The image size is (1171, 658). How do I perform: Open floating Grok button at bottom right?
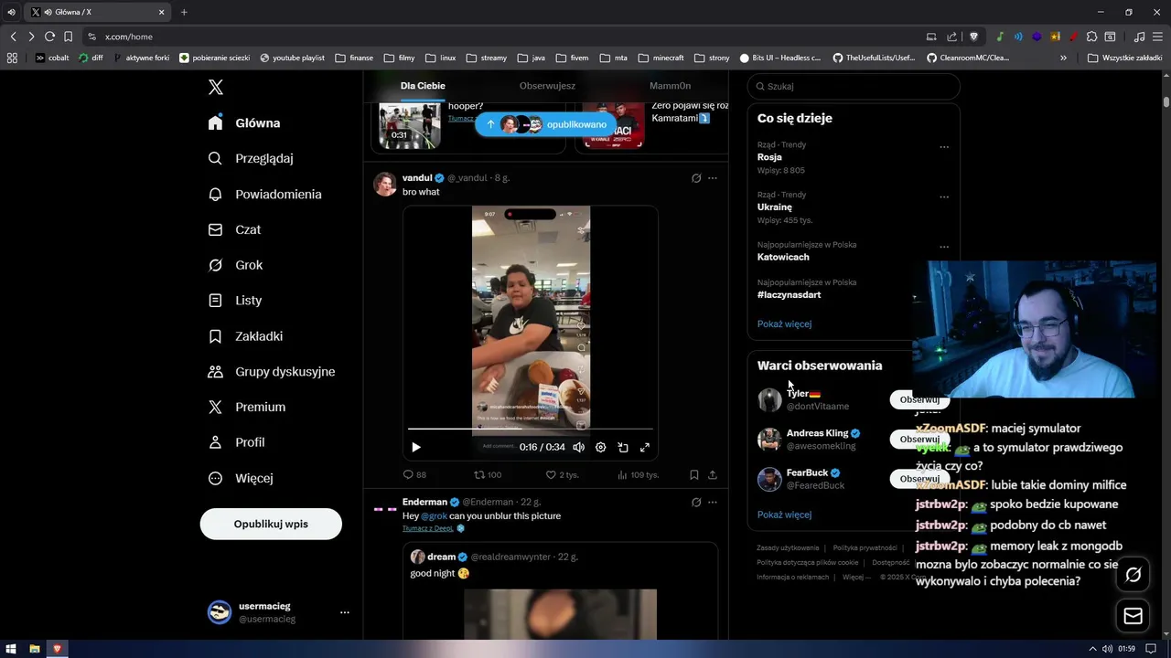[x=1133, y=575]
